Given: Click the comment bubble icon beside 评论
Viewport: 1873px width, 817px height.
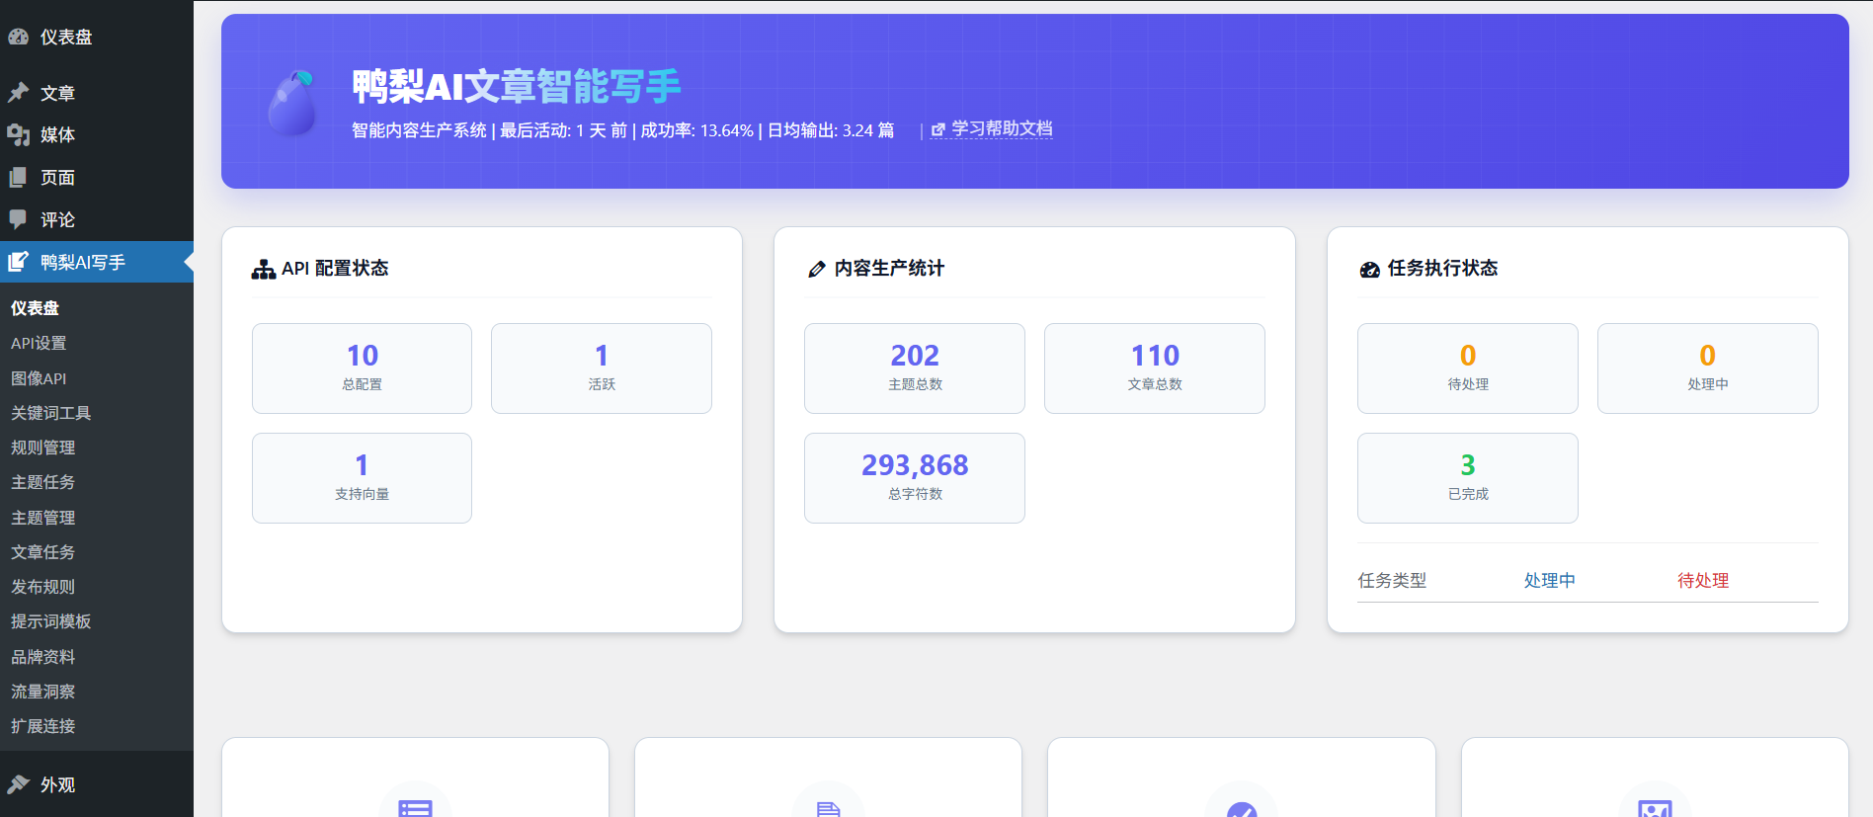Looking at the screenshot, I should click(x=19, y=219).
